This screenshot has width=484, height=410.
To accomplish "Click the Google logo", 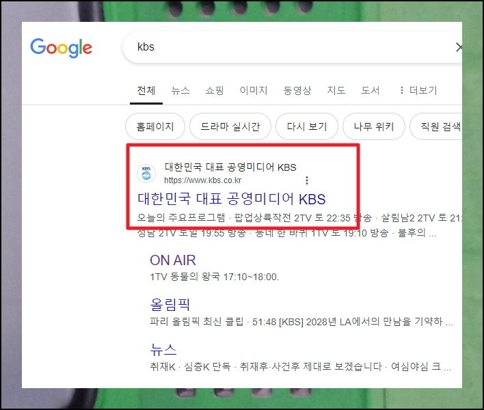I will click(61, 48).
